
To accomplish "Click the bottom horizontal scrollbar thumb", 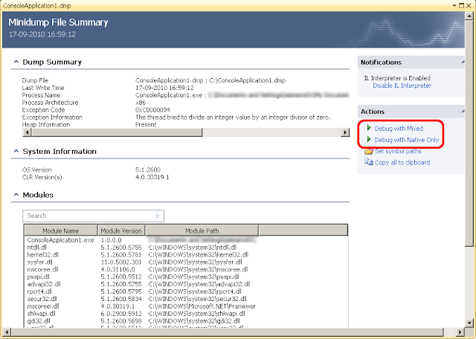I will [x=227, y=332].
